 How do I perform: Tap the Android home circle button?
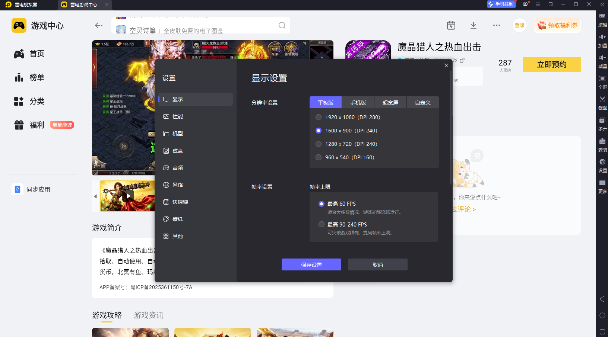tap(602, 315)
